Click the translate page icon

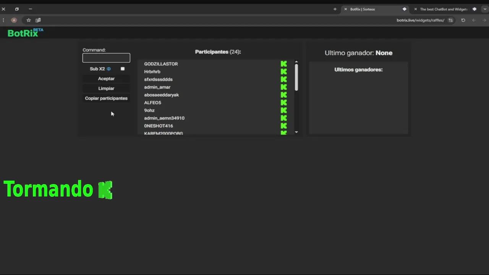[38, 20]
